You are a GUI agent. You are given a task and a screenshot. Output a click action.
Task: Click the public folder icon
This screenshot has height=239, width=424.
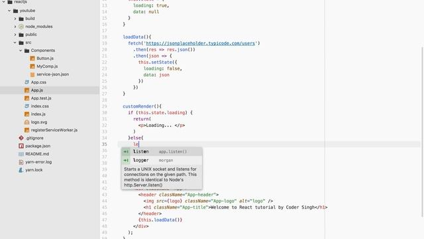21,35
